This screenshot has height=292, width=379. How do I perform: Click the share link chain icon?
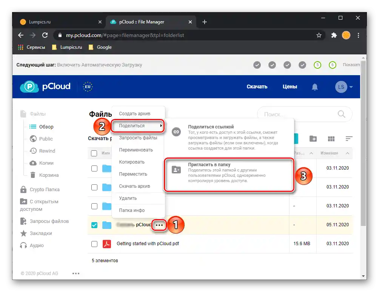(x=176, y=132)
